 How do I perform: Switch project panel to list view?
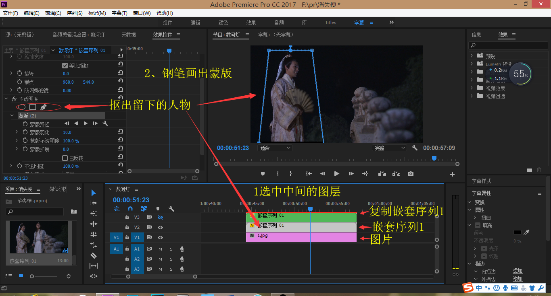pos(9,276)
